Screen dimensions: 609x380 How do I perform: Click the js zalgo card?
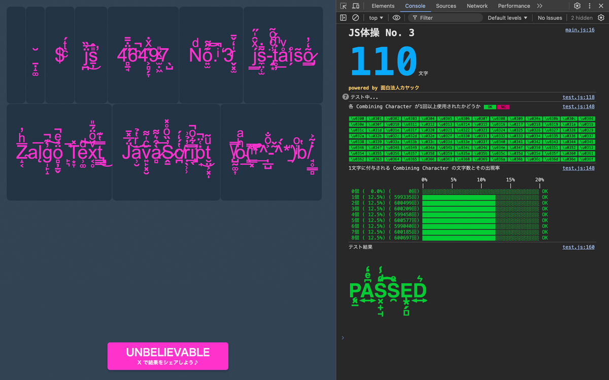91,55
